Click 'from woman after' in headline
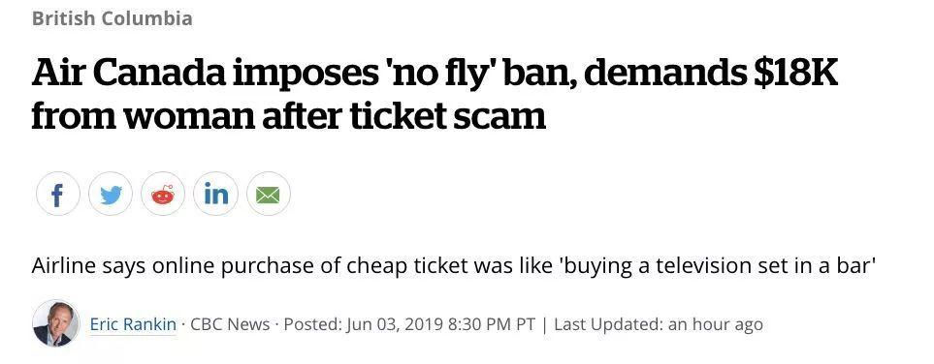 tap(185, 116)
